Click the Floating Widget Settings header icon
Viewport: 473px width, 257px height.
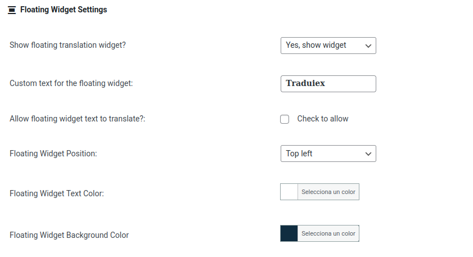click(x=12, y=10)
